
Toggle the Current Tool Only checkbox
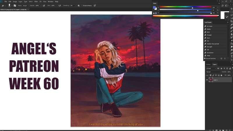[x=205, y=59]
